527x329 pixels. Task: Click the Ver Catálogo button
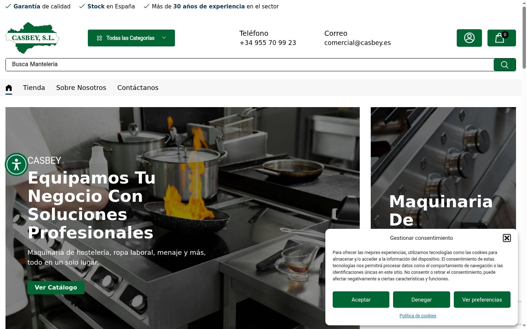point(56,287)
